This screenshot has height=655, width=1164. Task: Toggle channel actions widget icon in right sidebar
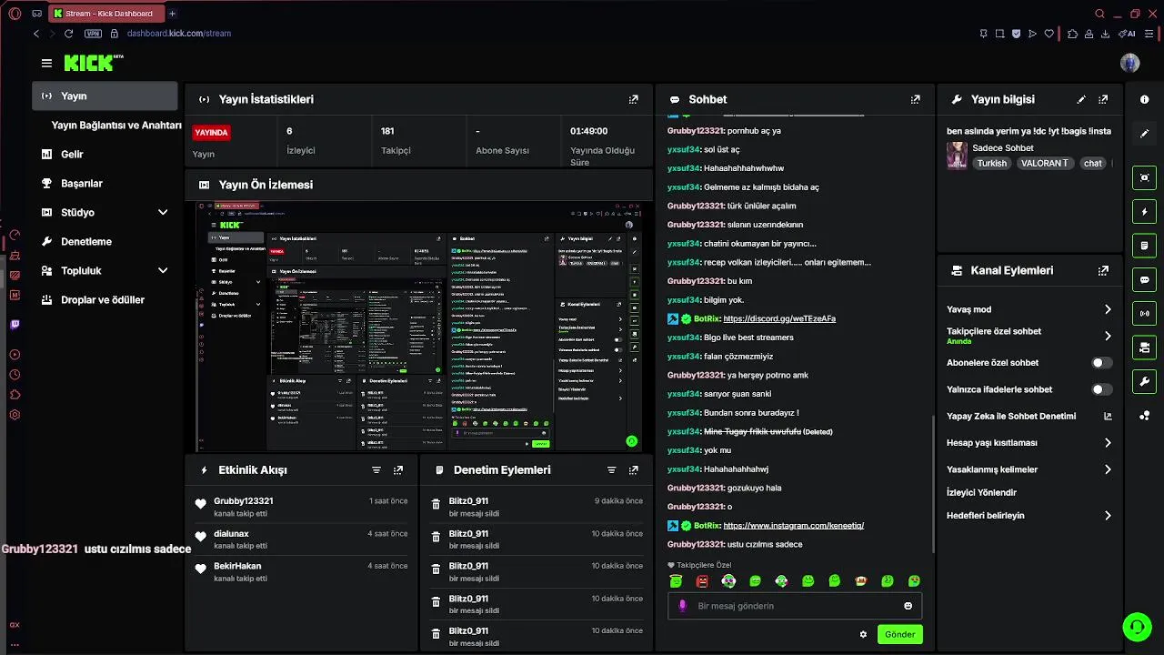pos(1145,348)
